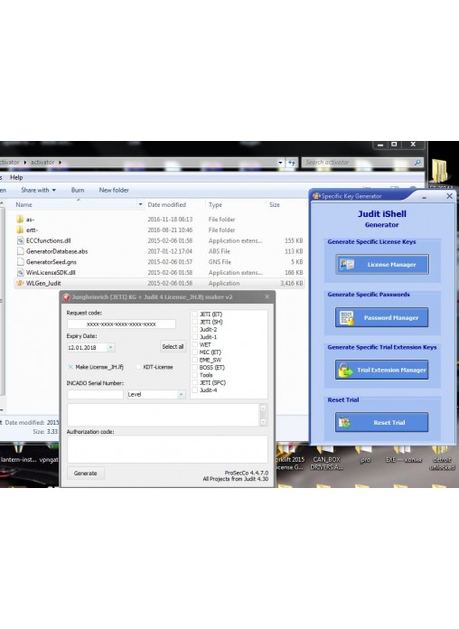
Task: Open the Help menu in Explorer
Action: click(16, 177)
